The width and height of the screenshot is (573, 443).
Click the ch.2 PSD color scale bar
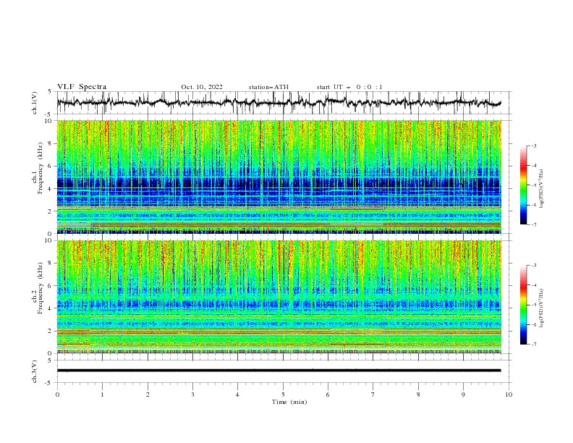(524, 305)
